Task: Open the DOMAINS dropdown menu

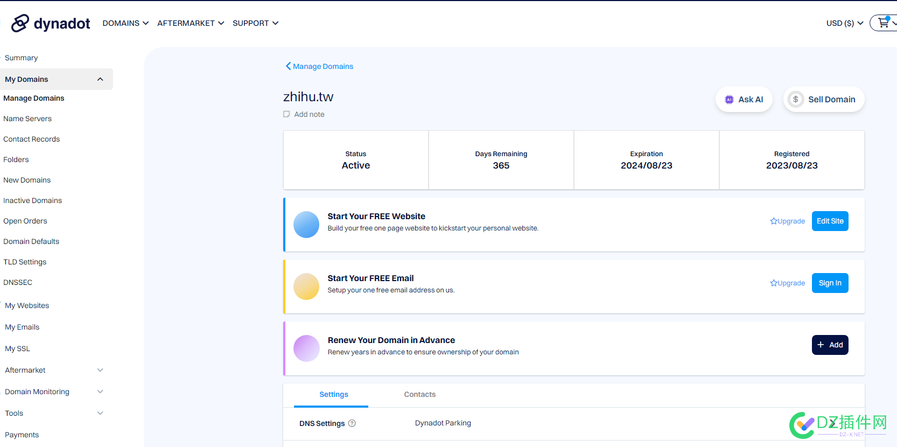Action: coord(125,23)
